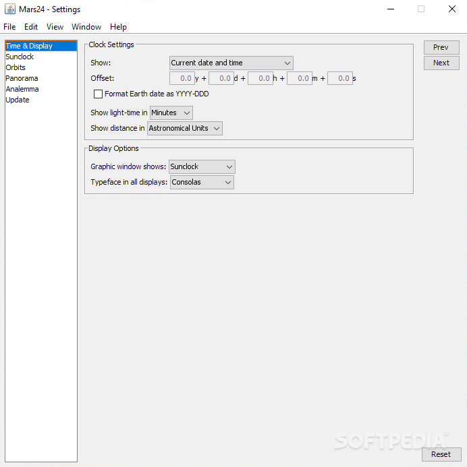467x467 pixels.
Task: Click the minutes offset field
Action: (x=300, y=78)
